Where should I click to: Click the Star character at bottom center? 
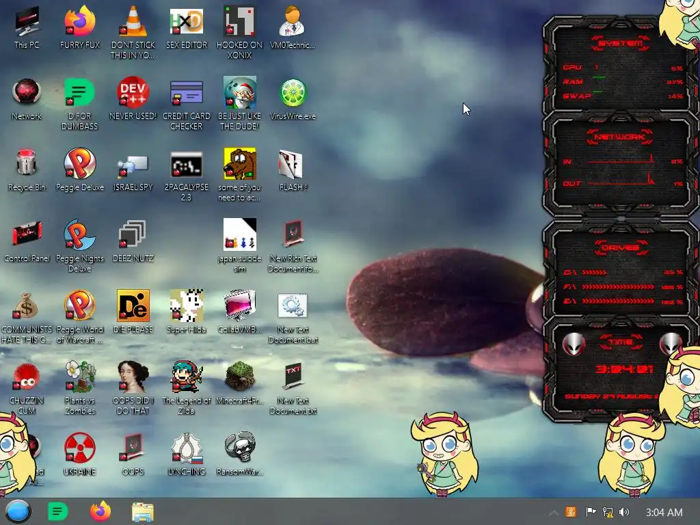[444, 454]
